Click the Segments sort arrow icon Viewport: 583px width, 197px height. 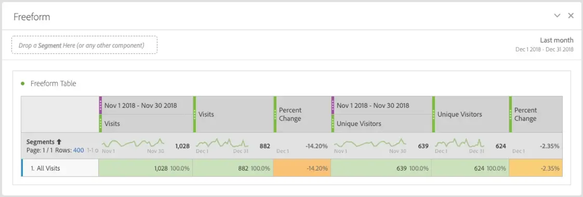click(x=59, y=142)
